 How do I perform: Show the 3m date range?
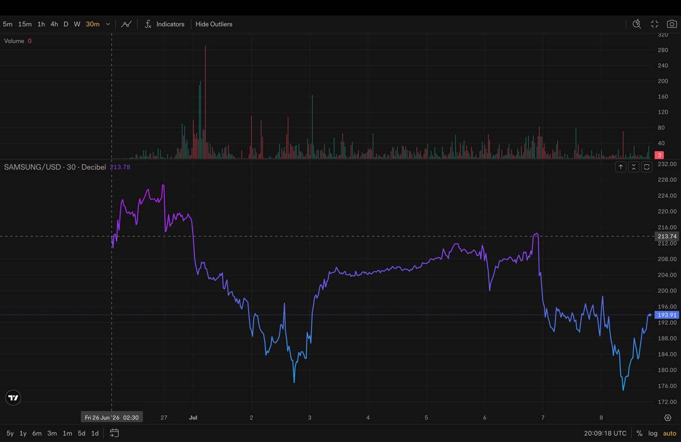(52, 434)
